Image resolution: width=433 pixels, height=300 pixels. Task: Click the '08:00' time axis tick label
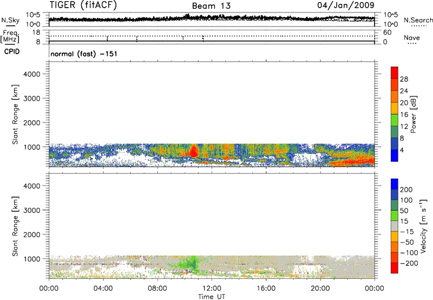158,289
